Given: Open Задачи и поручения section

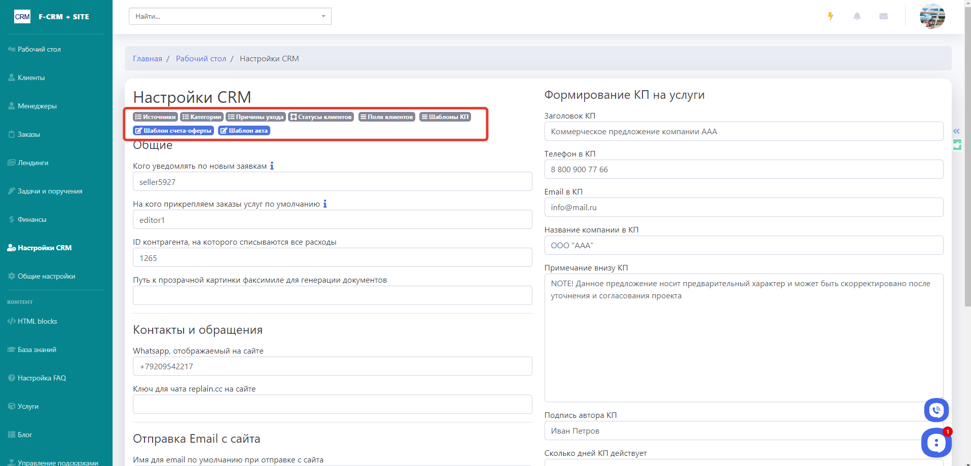Looking at the screenshot, I should click(x=50, y=191).
